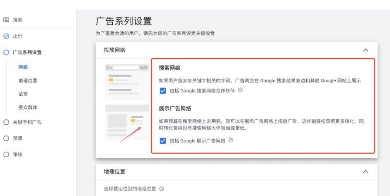Click the 搜索 step icon in sidebar
The width and height of the screenshot is (390, 196).
(6, 20)
